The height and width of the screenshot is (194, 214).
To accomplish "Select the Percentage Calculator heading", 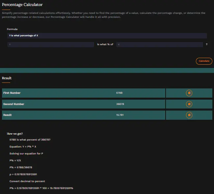I will click(x=22, y=5).
